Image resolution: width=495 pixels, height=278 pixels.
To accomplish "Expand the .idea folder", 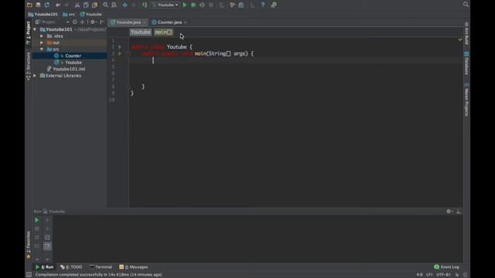I will point(42,36).
